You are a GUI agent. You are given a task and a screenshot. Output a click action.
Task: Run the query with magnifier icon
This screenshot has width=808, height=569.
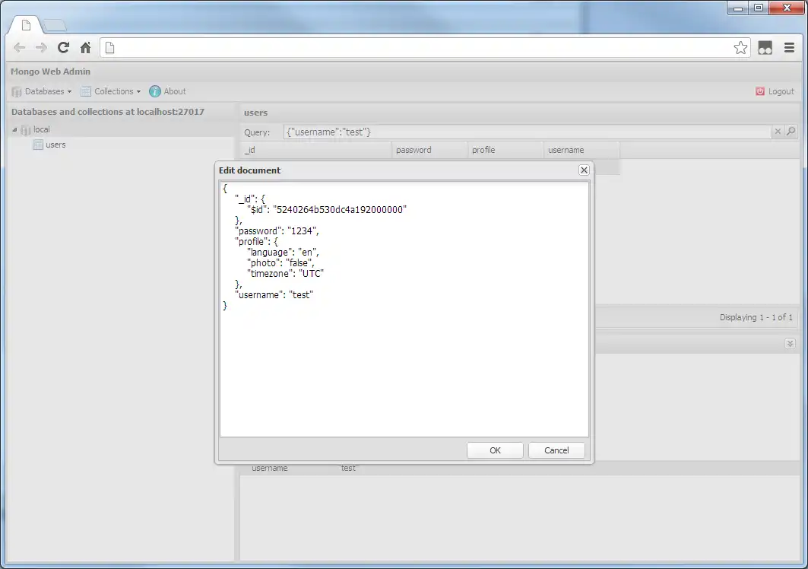[791, 132]
